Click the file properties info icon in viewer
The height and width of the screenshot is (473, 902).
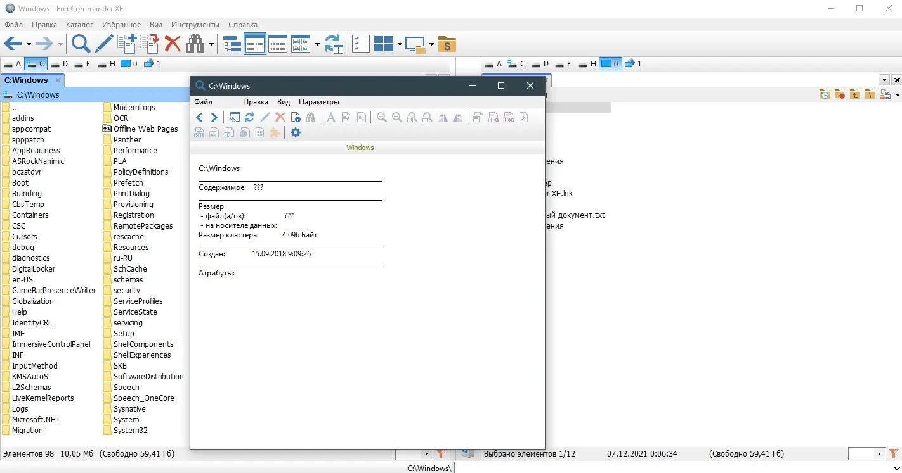pyautogui.click(x=295, y=117)
